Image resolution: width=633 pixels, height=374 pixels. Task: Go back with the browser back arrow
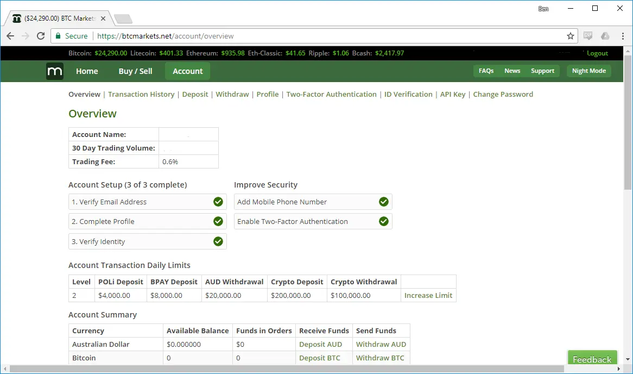[x=10, y=36]
